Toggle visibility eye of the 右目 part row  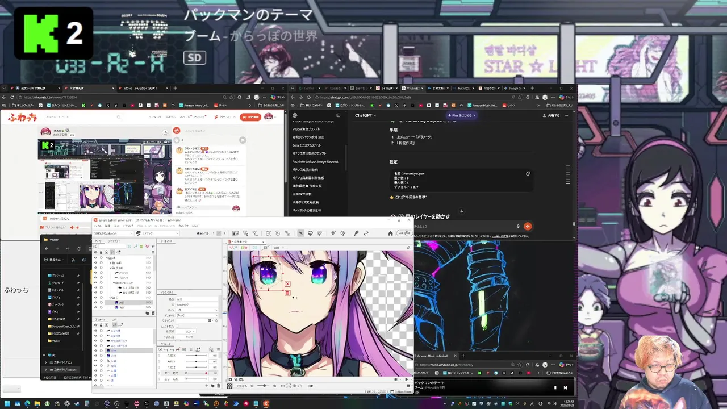pos(95,307)
